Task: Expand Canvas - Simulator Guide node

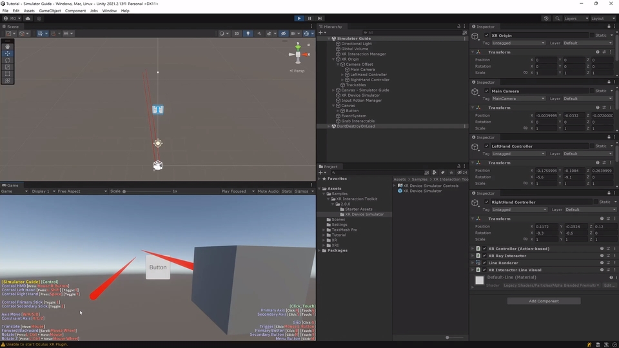Action: click(333, 90)
